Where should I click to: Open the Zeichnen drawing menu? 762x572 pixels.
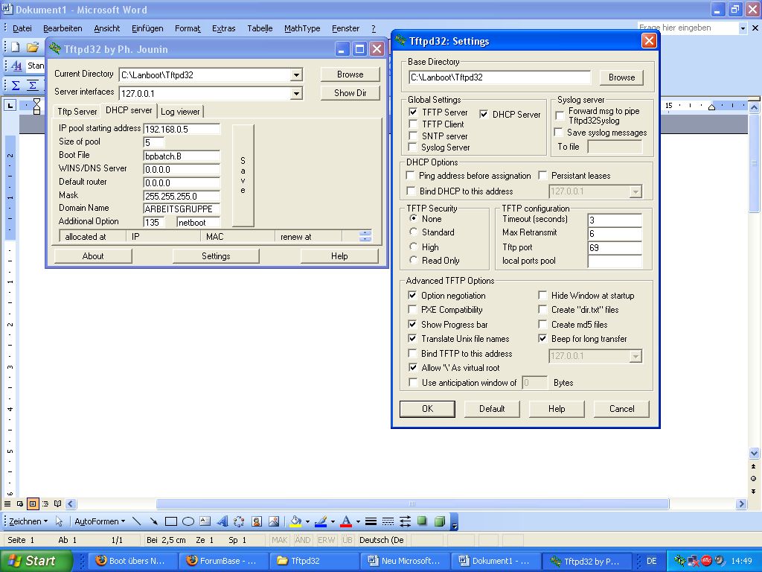click(28, 521)
